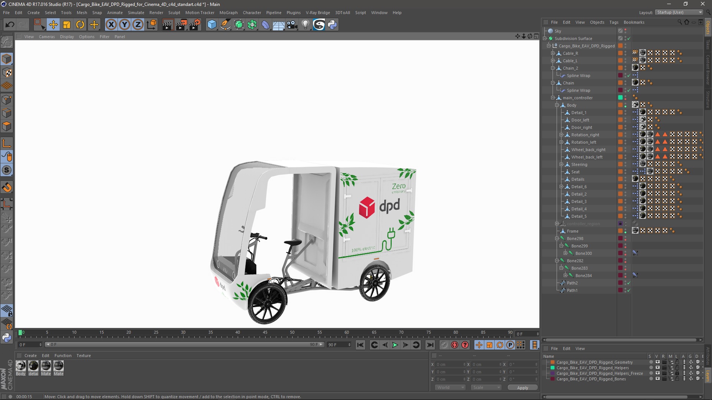
Task: Open Edit Render Settings icon
Action: click(195, 25)
